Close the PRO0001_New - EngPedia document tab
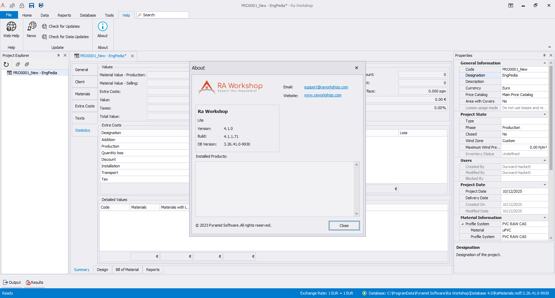Image resolution: width=555 pixels, height=298 pixels. coord(132,56)
